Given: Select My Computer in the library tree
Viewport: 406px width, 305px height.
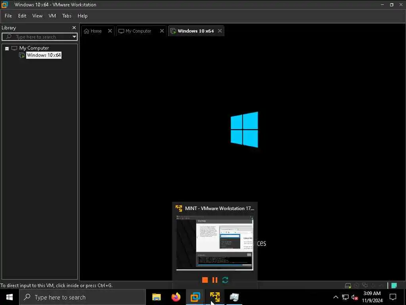Looking at the screenshot, I should 34,48.
